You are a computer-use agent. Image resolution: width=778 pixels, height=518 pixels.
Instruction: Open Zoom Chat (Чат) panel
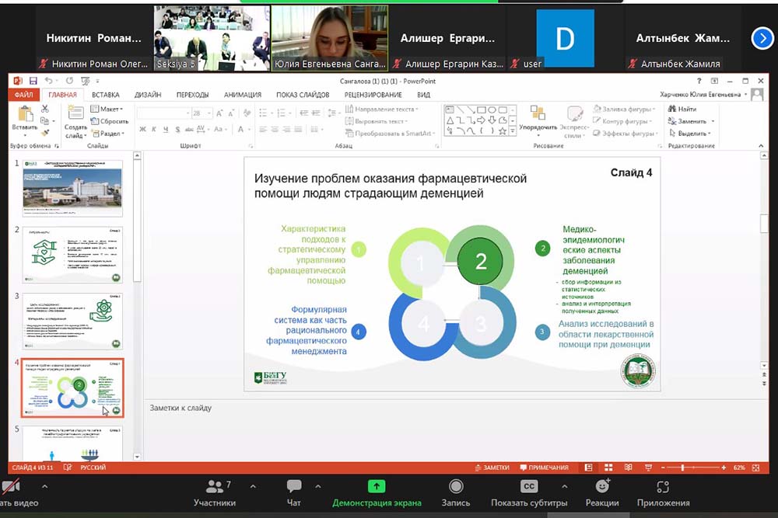point(294,492)
